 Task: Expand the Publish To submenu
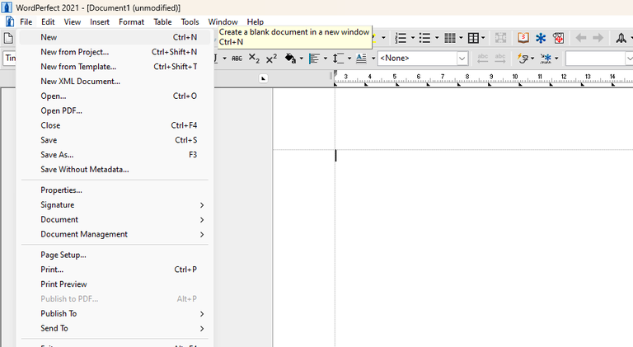115,313
